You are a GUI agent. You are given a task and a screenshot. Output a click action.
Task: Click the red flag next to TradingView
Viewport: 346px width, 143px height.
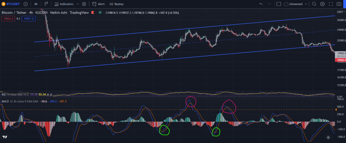tap(93, 13)
